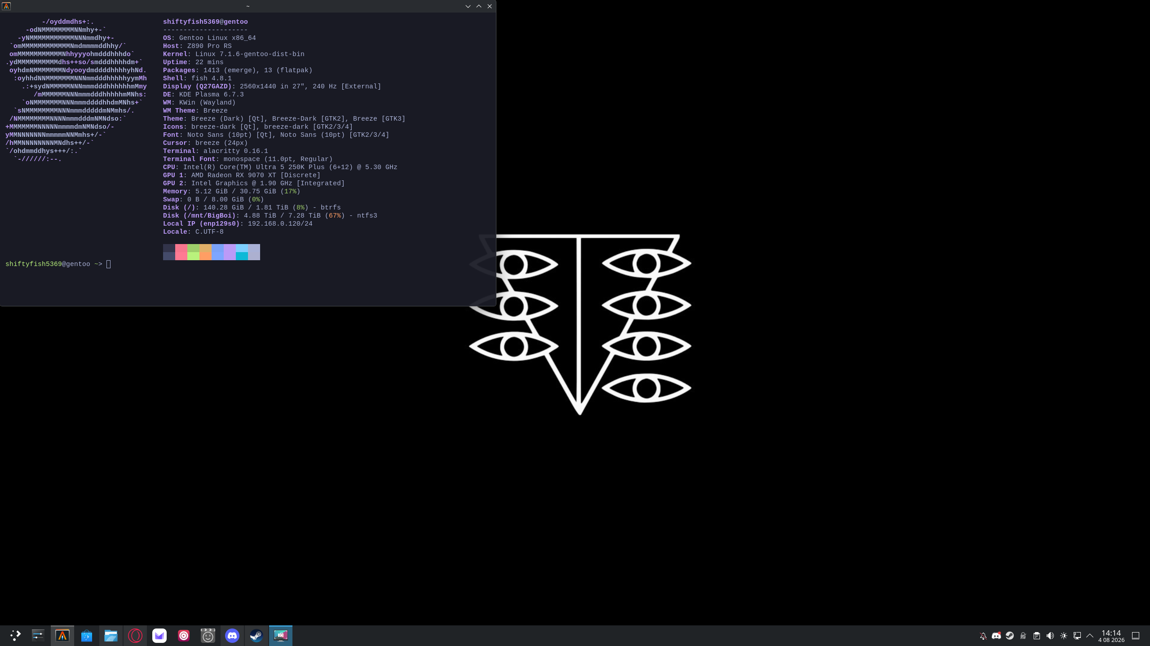Click the "WM Theme: Breeze" line
This screenshot has width=1150, height=646.
[195, 111]
